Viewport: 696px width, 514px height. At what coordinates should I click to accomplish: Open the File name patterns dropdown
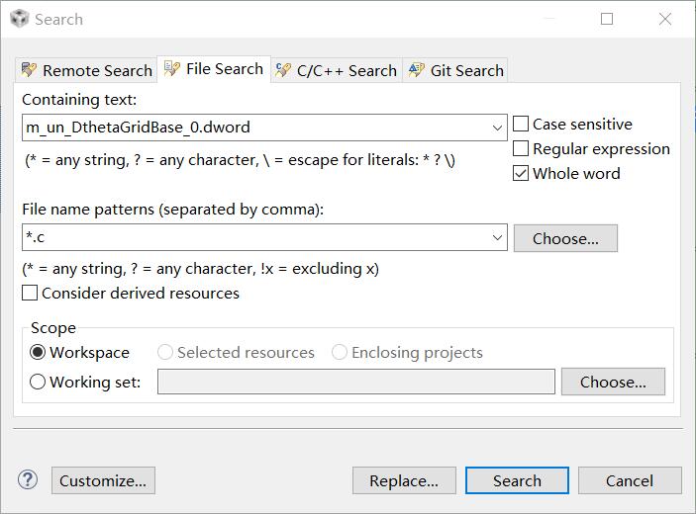(497, 238)
